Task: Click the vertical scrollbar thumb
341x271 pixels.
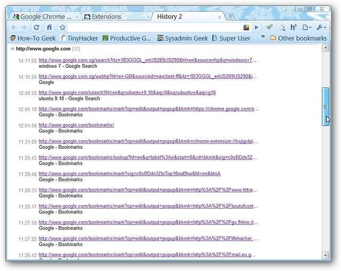Action: point(326,106)
